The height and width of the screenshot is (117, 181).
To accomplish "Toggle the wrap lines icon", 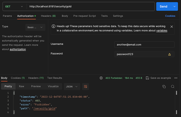I will [85, 87].
